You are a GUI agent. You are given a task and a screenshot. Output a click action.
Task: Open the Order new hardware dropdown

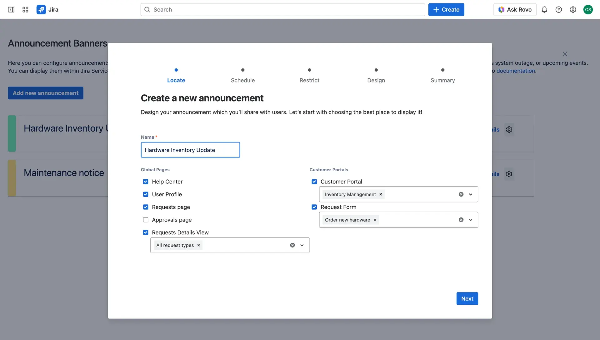click(470, 220)
